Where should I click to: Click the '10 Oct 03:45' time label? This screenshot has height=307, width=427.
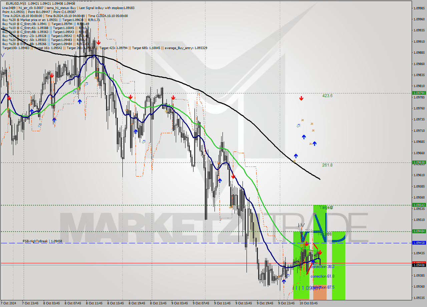click(308, 303)
